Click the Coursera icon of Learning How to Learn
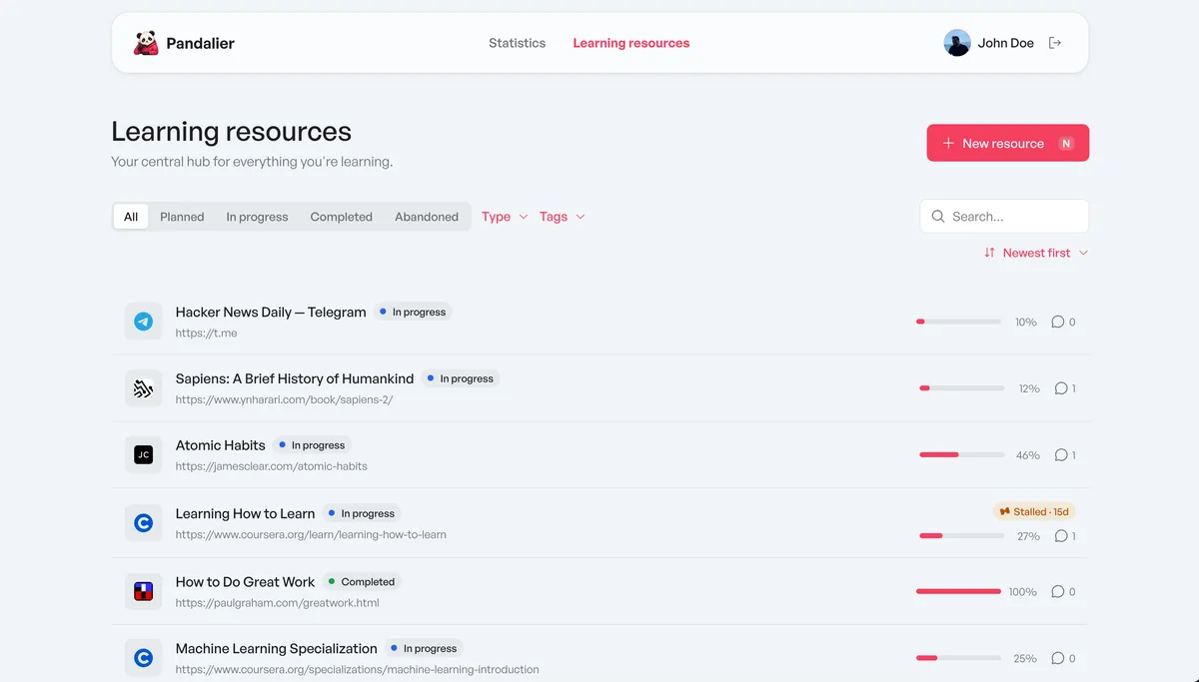1199x682 pixels. [143, 522]
